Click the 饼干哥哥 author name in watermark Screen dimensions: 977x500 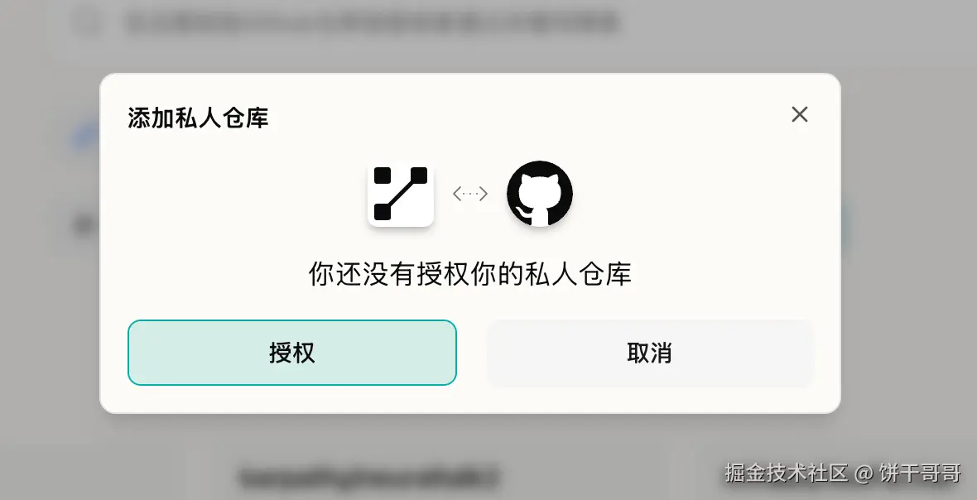pos(921,474)
